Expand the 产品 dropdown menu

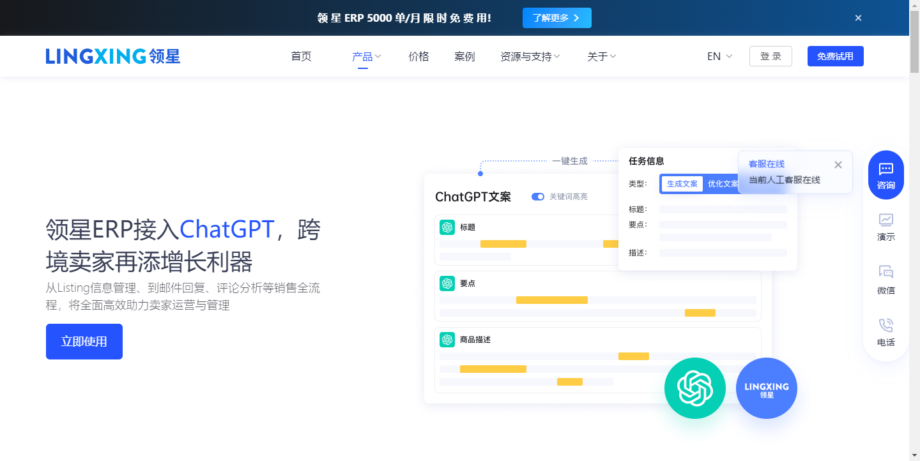click(x=367, y=56)
